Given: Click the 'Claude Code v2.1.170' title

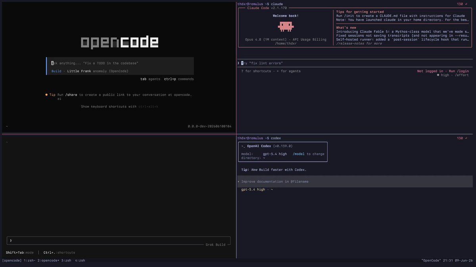Looking at the screenshot, I should [267, 8].
